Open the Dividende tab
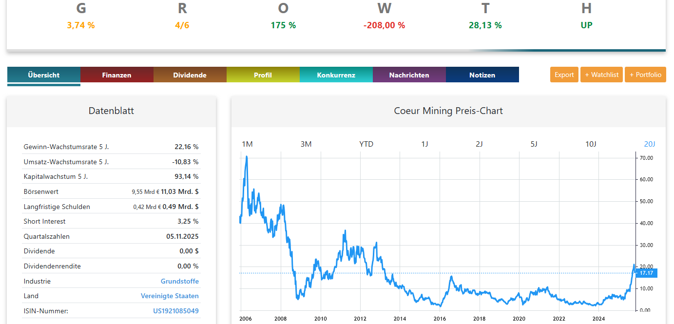 [190, 75]
